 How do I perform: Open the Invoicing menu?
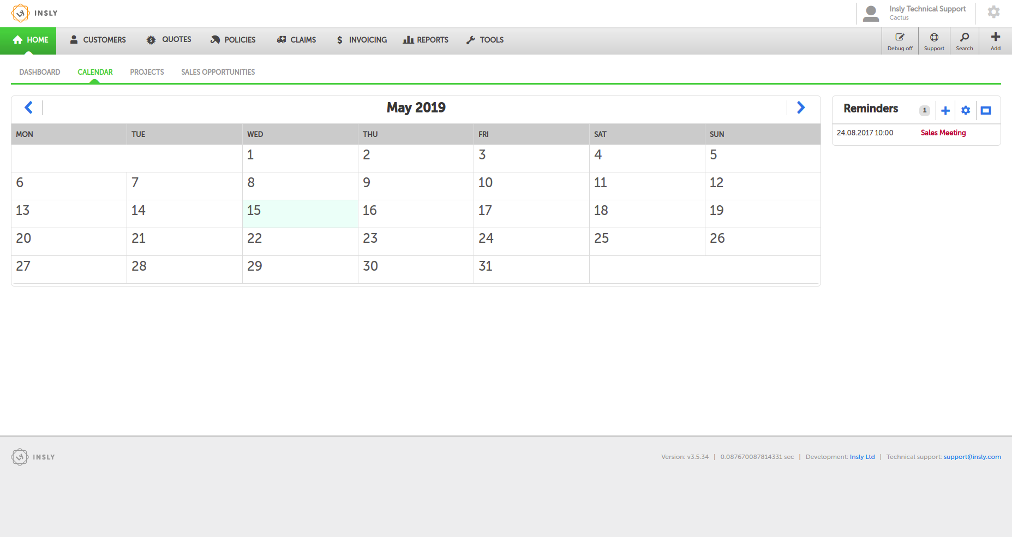[x=362, y=40]
